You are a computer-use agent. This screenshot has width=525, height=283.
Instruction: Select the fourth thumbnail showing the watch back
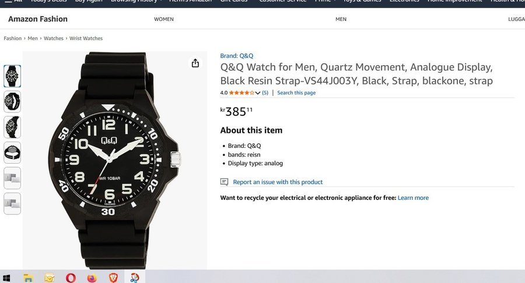pyautogui.click(x=12, y=153)
